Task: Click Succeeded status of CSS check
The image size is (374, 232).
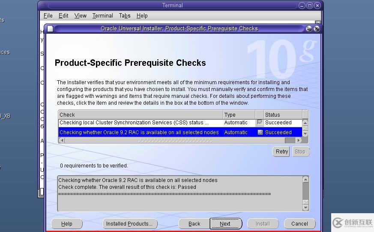Action: [278, 123]
